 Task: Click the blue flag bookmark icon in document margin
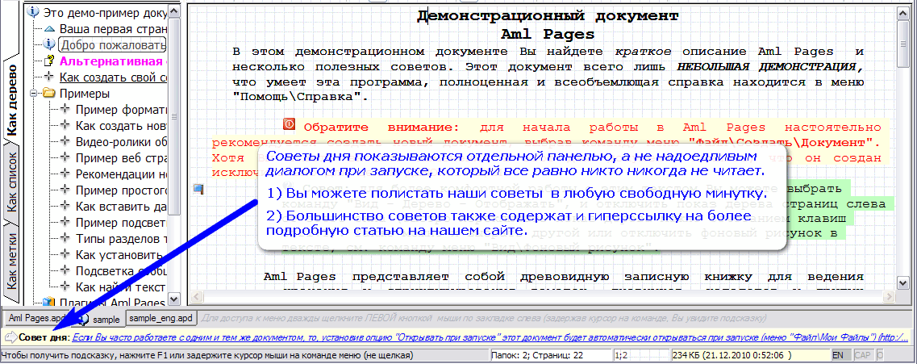point(199,188)
